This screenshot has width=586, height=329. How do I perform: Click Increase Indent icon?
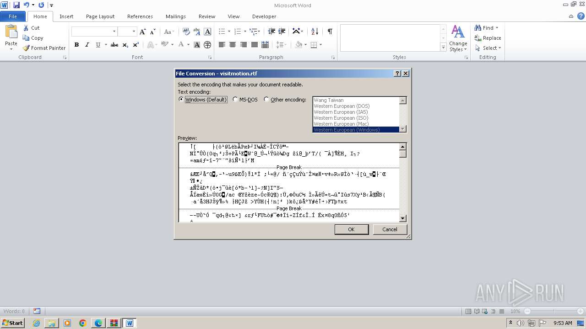click(x=282, y=32)
